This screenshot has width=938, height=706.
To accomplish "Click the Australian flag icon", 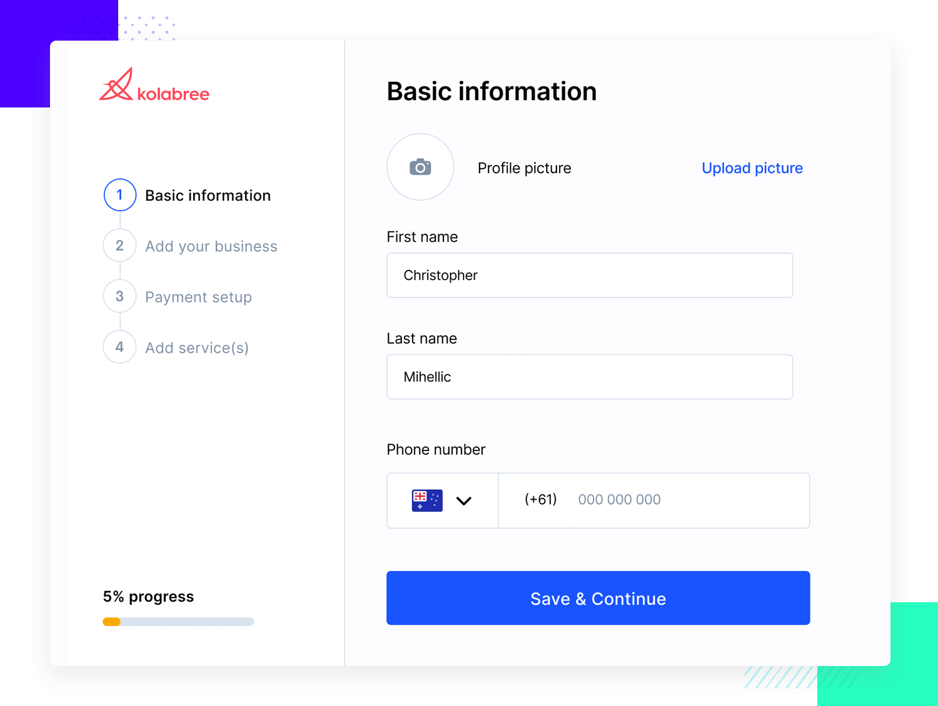I will (427, 500).
